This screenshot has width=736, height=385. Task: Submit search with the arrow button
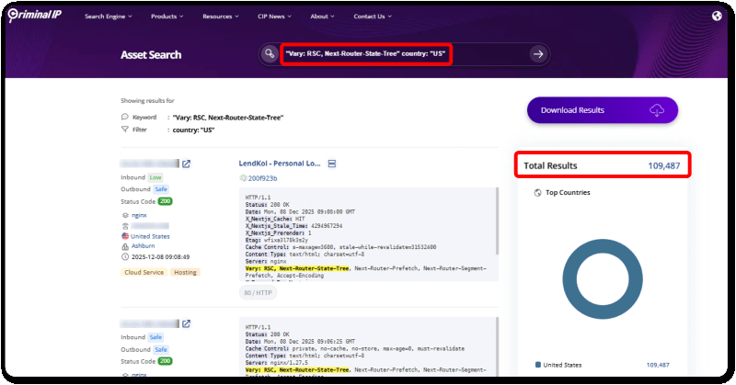[537, 54]
